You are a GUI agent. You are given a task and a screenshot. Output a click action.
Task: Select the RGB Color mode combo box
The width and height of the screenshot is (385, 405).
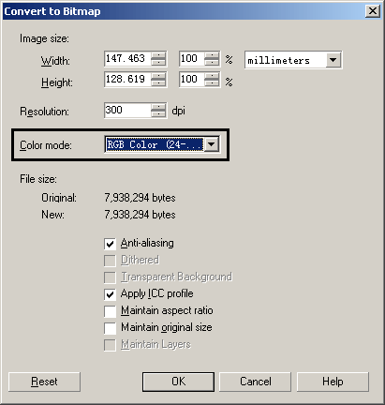[162, 144]
